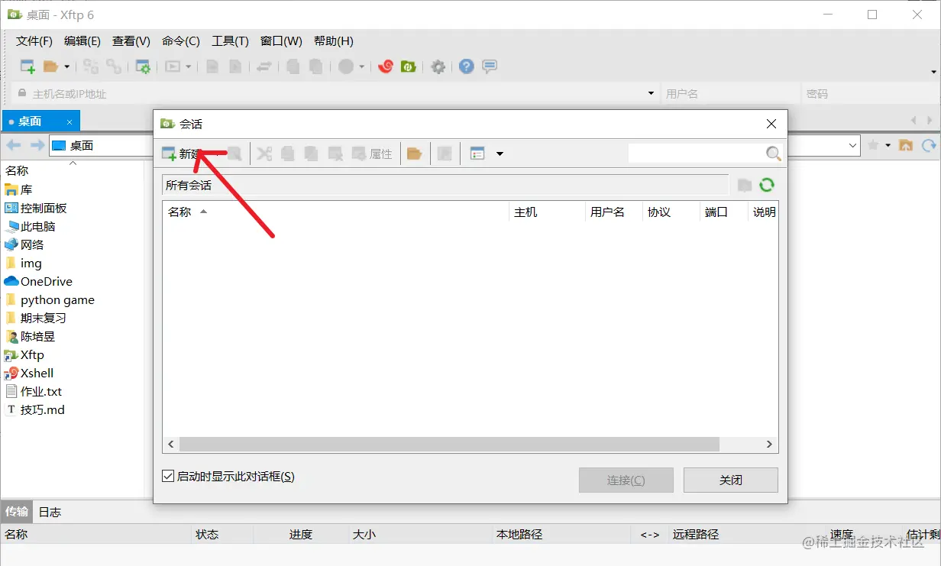Click the search magnifier icon in dialog
Viewport: 941px width, 566px height.
coord(773,154)
